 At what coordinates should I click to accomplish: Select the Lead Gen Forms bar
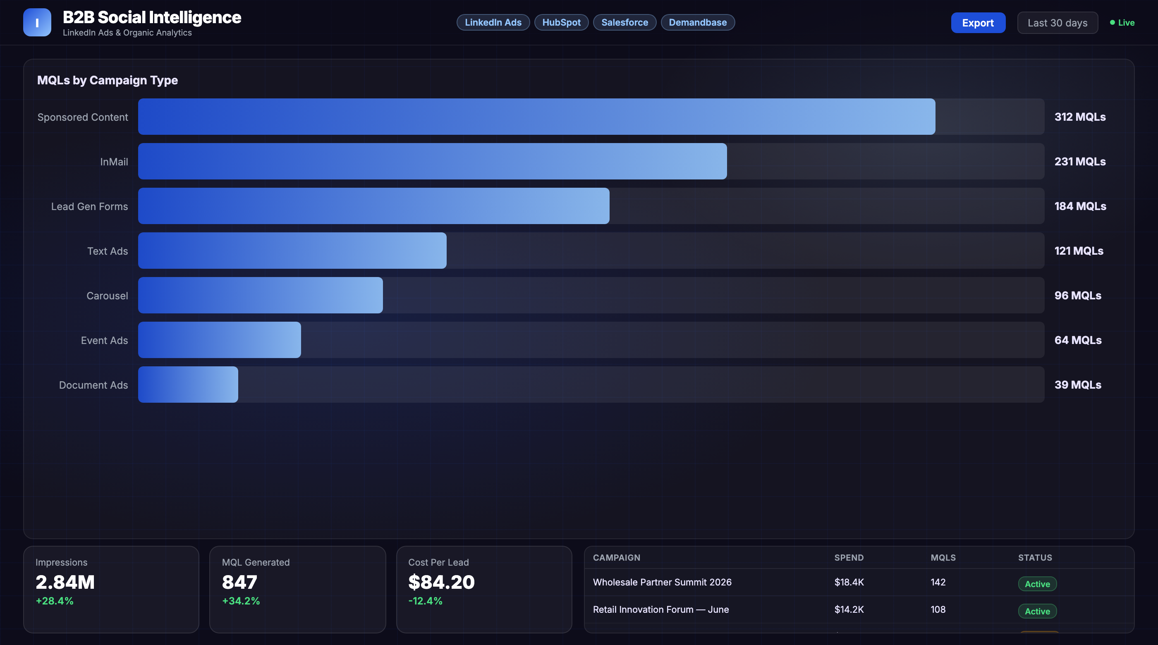coord(373,206)
